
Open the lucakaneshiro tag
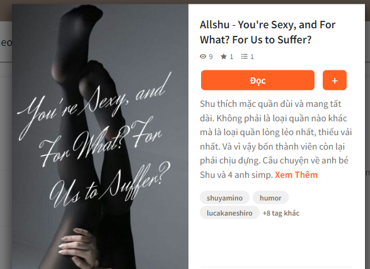coord(229,213)
